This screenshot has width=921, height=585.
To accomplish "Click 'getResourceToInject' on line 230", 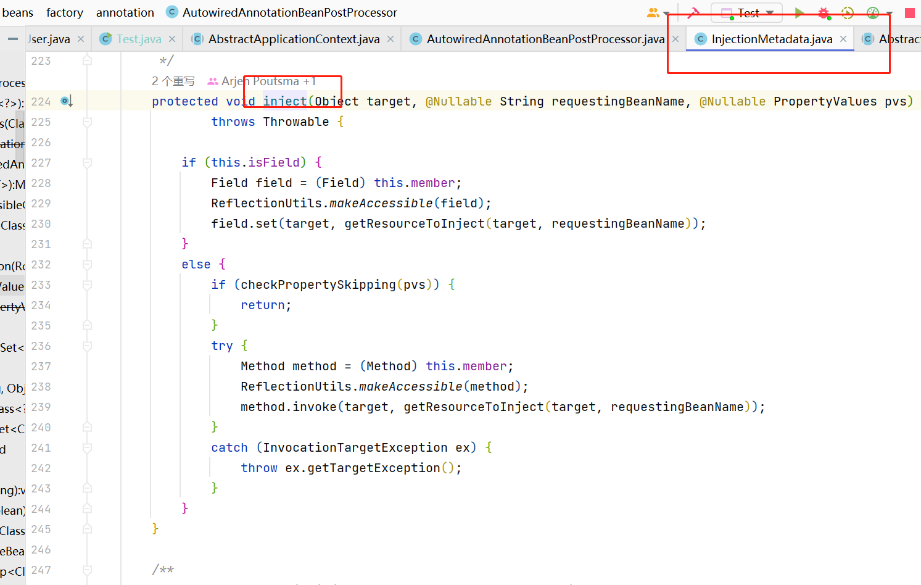I will pyautogui.click(x=415, y=223).
